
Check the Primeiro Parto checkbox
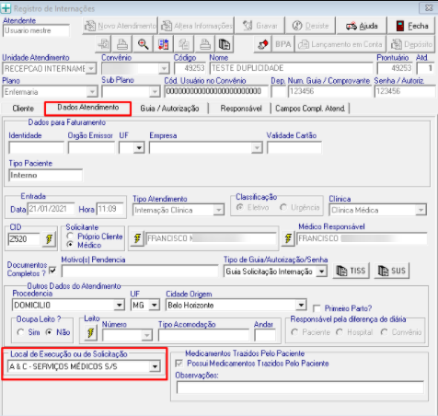click(x=317, y=307)
